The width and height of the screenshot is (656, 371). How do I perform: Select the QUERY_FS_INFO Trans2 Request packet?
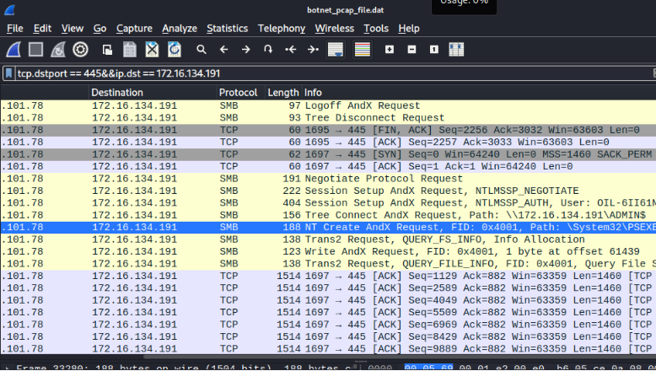point(328,239)
